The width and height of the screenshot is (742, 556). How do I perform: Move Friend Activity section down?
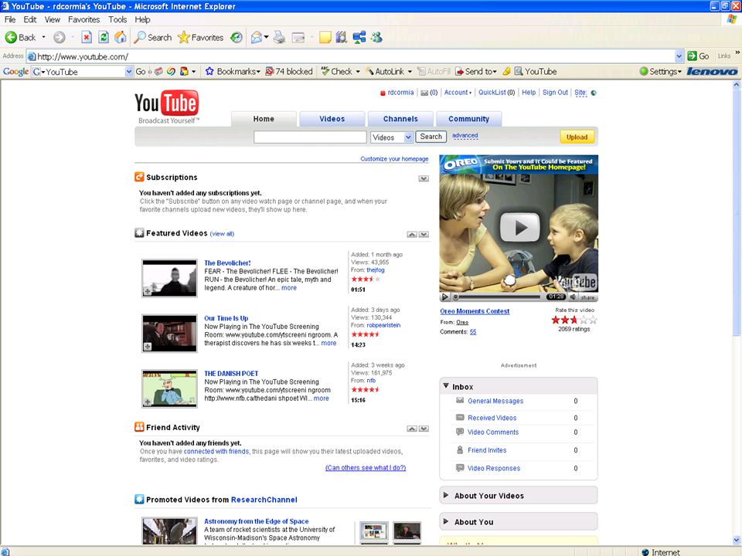(424, 429)
